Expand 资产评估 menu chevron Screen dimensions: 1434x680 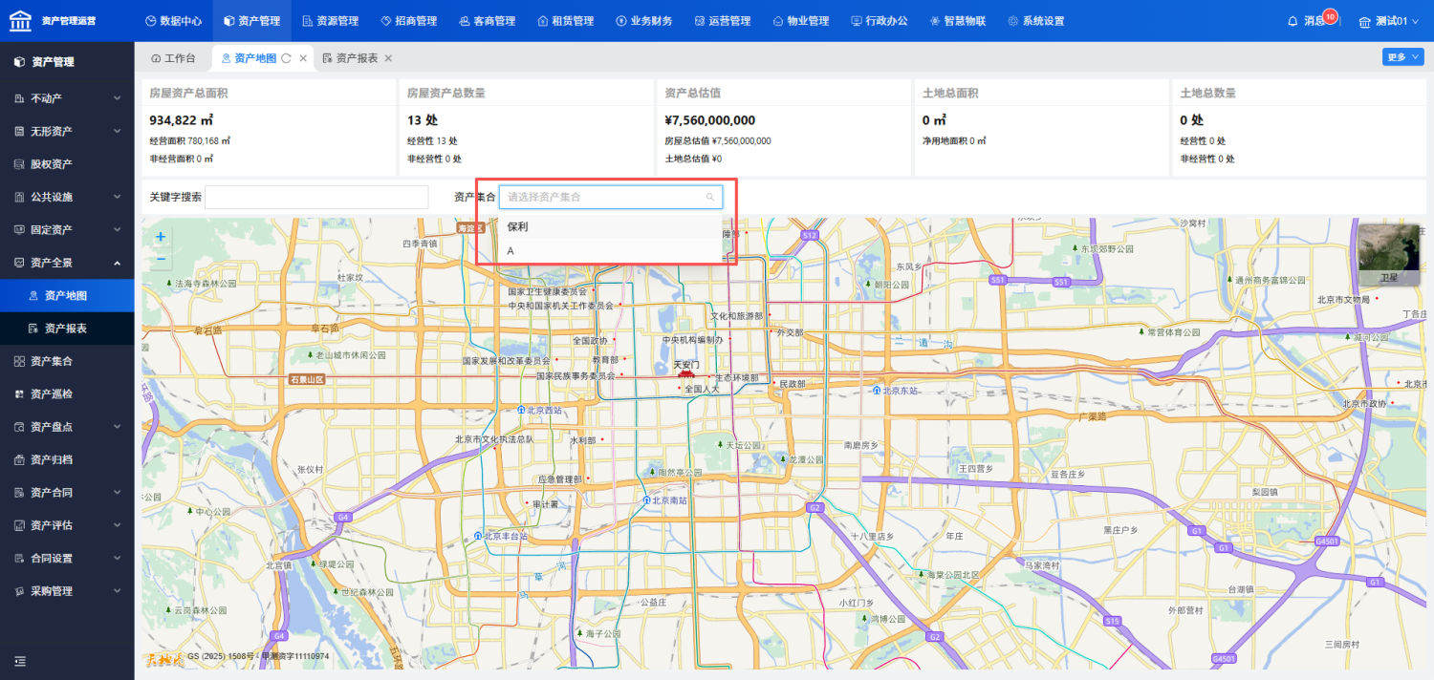coord(117,525)
